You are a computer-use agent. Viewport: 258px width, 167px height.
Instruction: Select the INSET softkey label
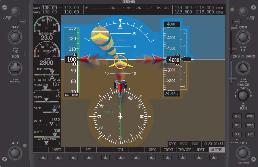56,150
